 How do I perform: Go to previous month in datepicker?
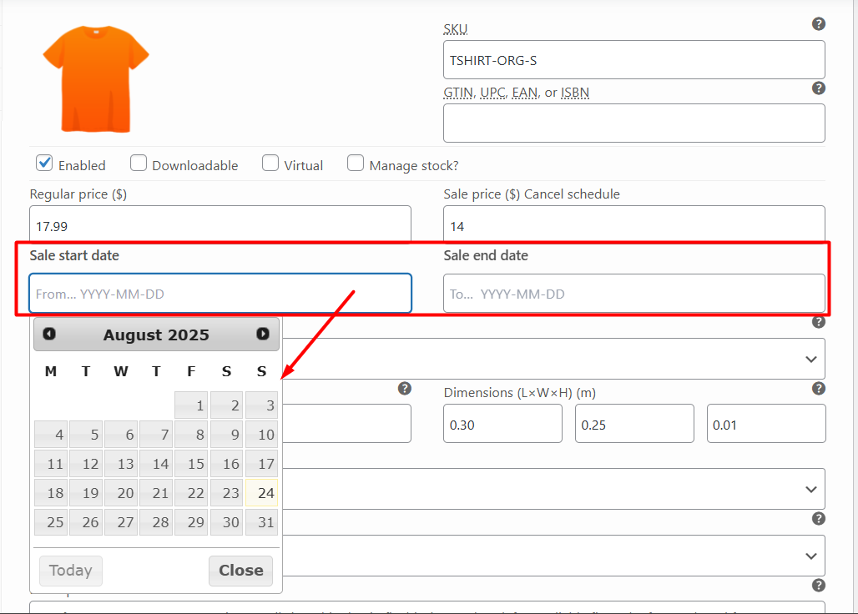[x=49, y=334]
